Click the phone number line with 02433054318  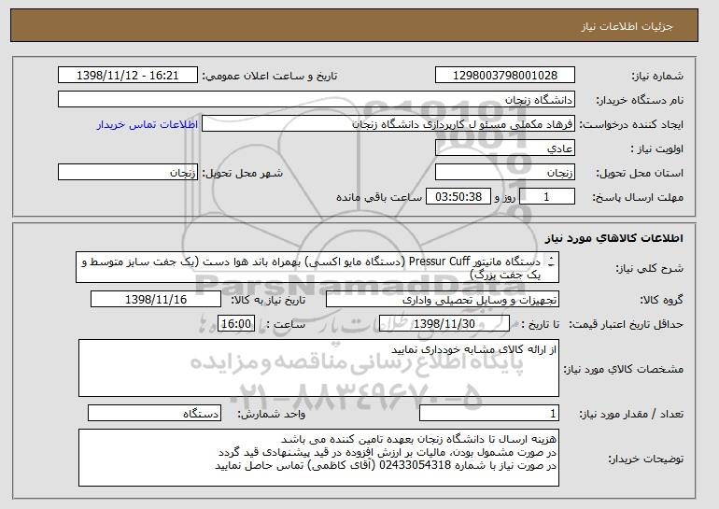pyautogui.click(x=386, y=465)
